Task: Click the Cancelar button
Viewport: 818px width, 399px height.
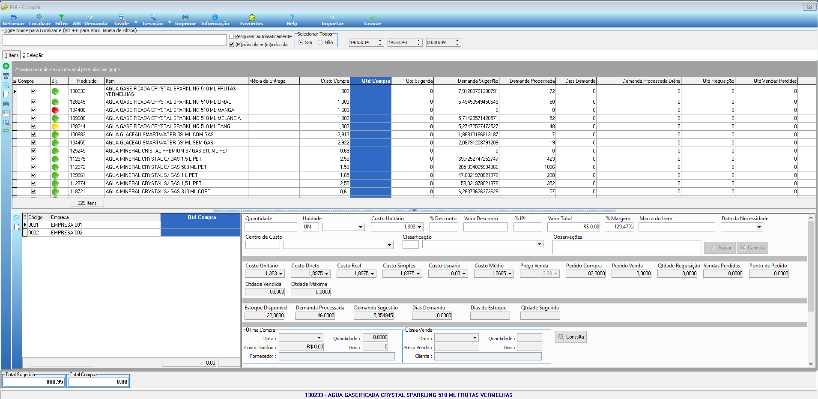Action: click(752, 248)
